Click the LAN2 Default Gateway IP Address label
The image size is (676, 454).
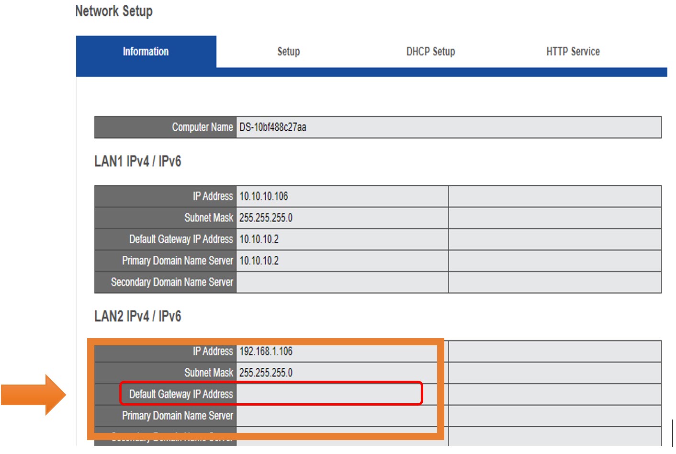tap(180, 394)
